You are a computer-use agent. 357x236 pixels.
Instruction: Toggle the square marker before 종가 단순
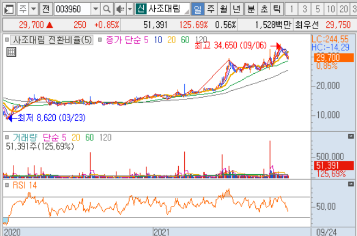tap(100, 40)
